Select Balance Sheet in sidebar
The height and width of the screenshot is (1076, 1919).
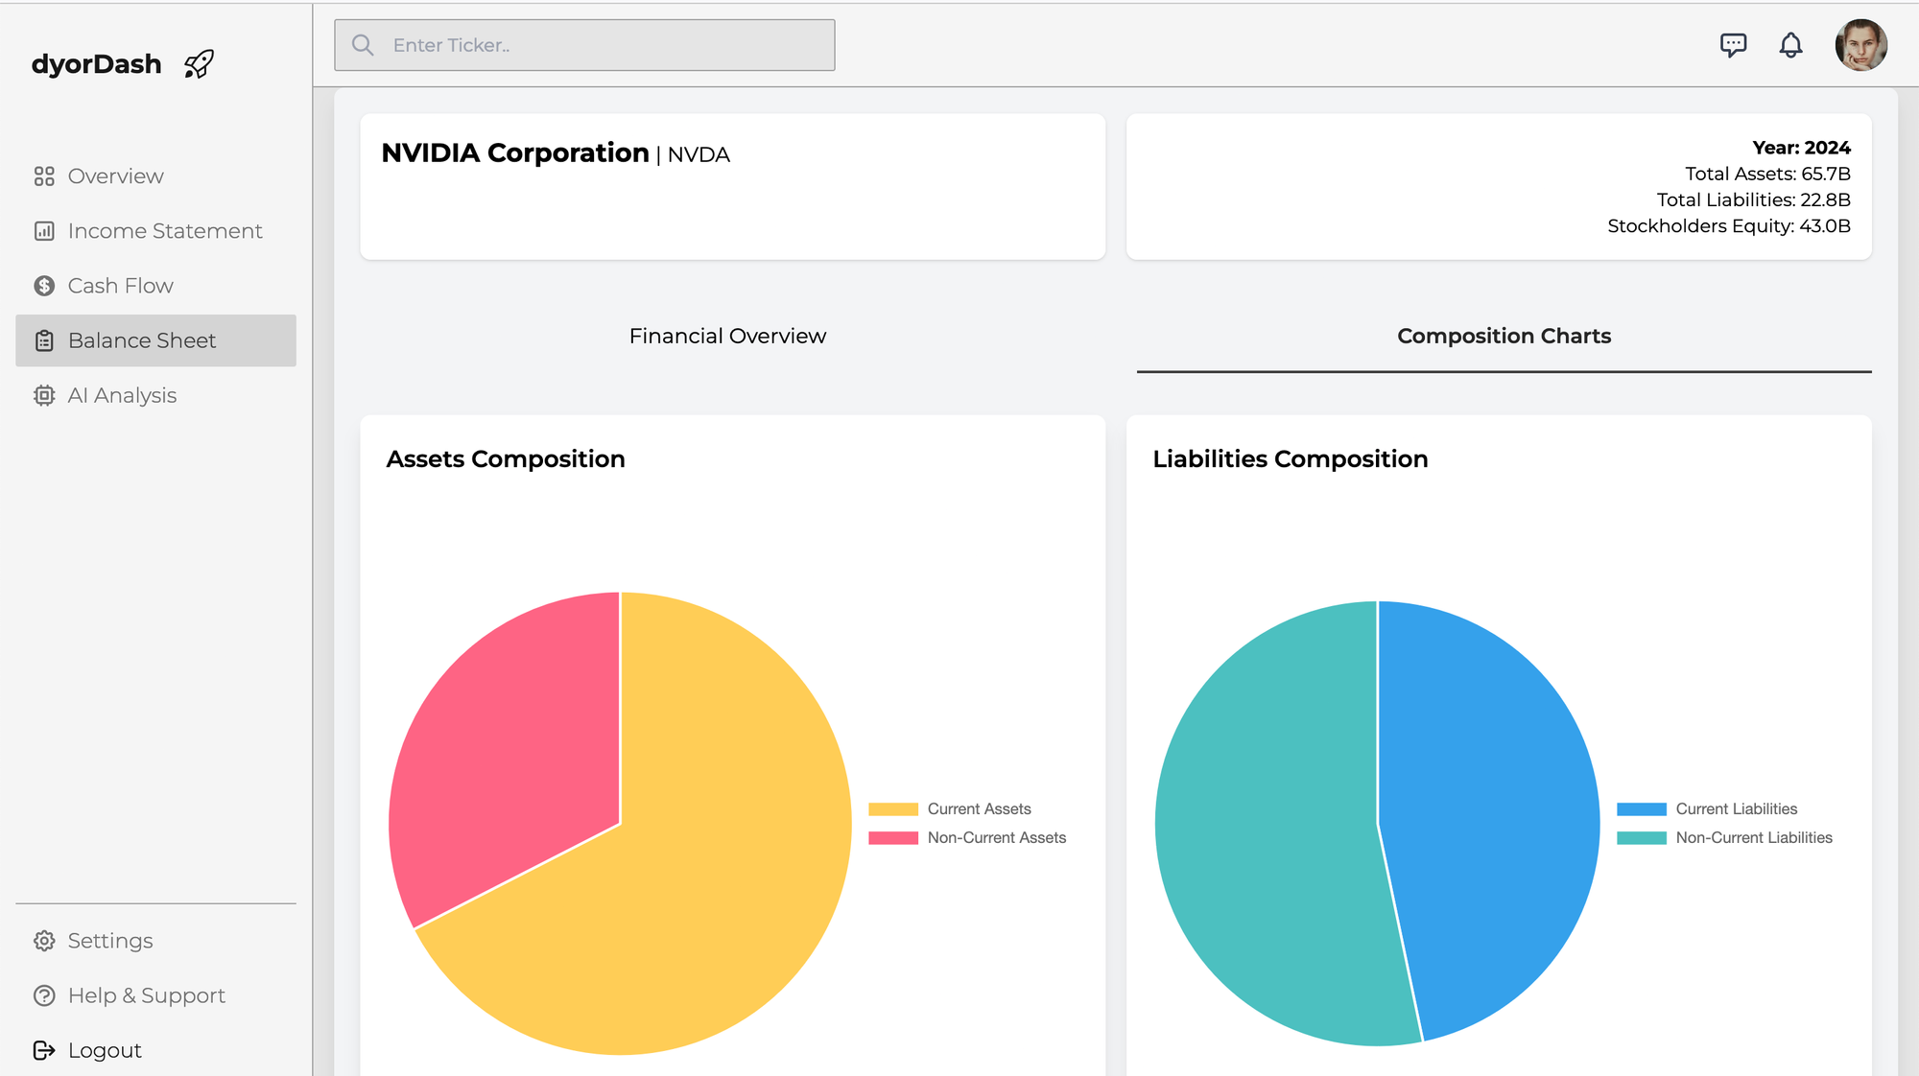coord(155,340)
